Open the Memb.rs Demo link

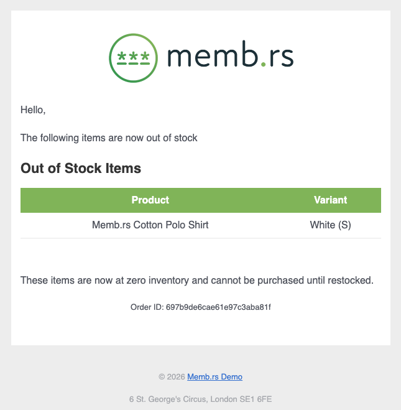pyautogui.click(x=214, y=376)
